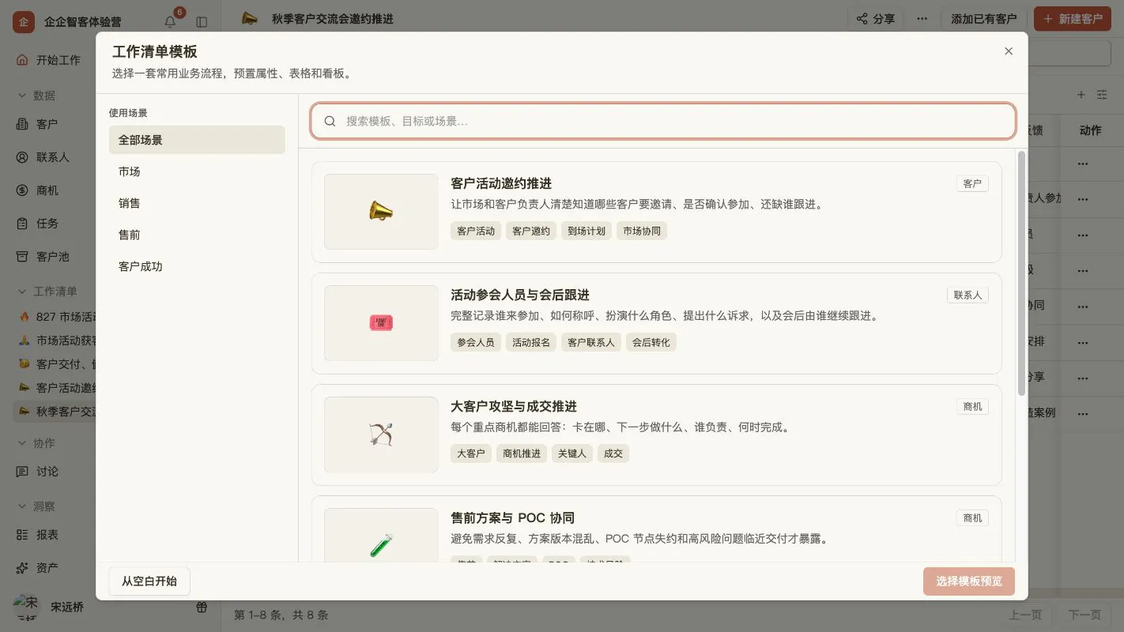Image resolution: width=1124 pixels, height=632 pixels.
Task: Click the 分享 share button
Action: [876, 19]
